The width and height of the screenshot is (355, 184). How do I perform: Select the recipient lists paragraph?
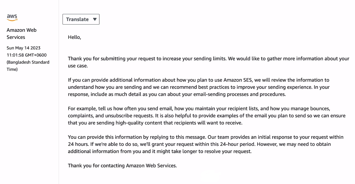[182, 115]
